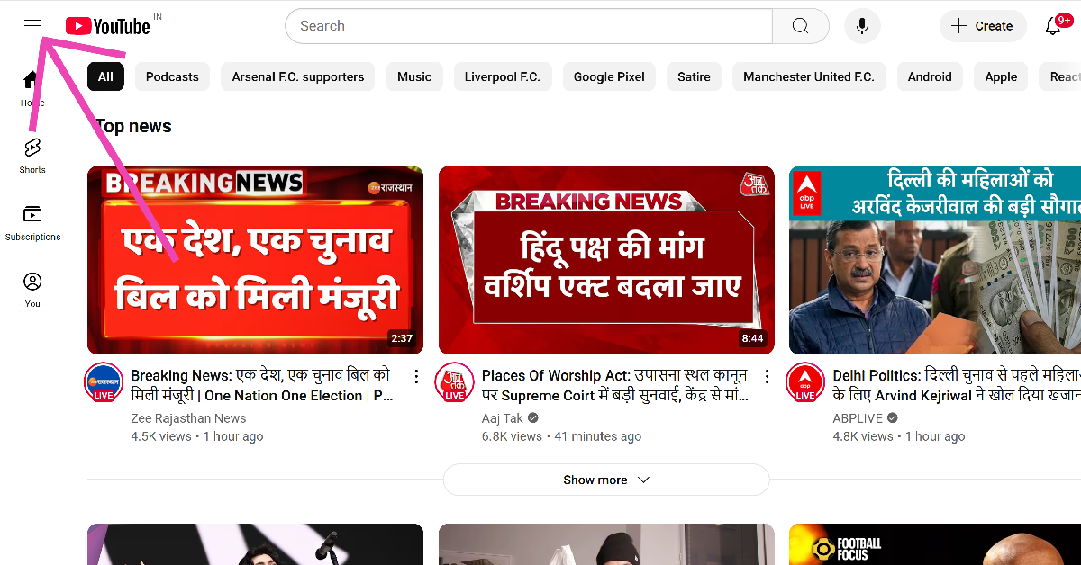
Task: Go to YouTube home via logo
Action: pyautogui.click(x=108, y=26)
